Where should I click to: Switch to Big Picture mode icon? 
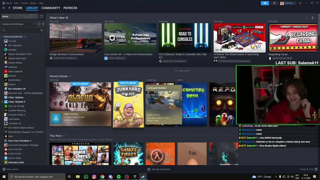[x=300, y=3]
